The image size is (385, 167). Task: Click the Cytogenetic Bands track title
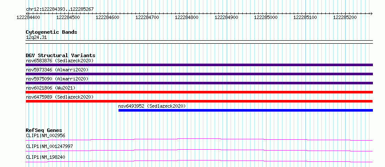pyautogui.click(x=51, y=32)
